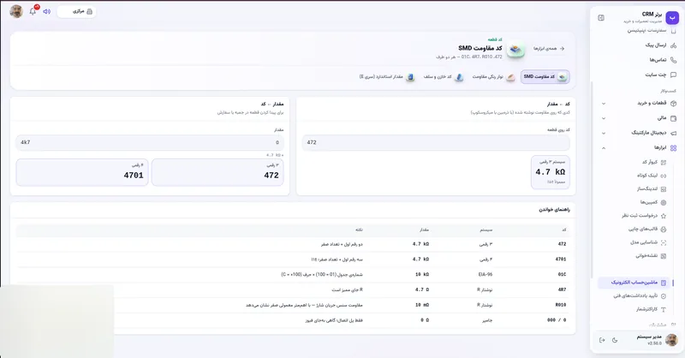Open ارسال پیک courier menu item
Image resolution: width=685 pixels, height=358 pixels.
tap(660, 45)
